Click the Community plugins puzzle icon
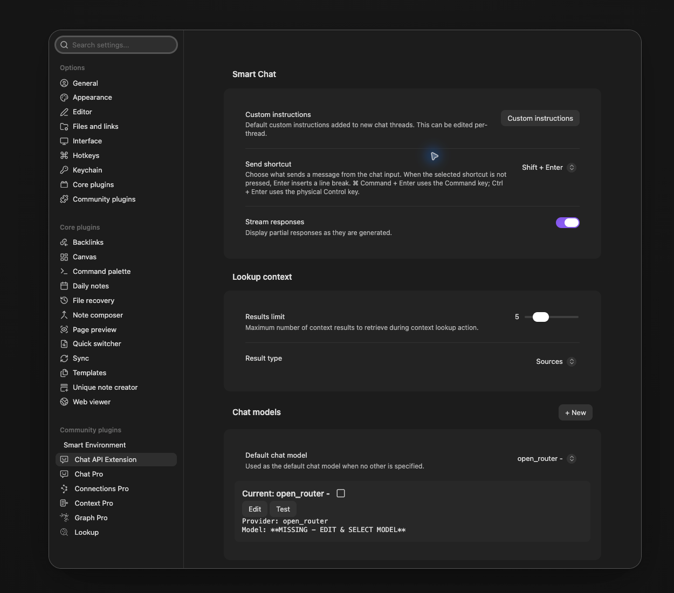The height and width of the screenshot is (593, 674). coord(64,199)
